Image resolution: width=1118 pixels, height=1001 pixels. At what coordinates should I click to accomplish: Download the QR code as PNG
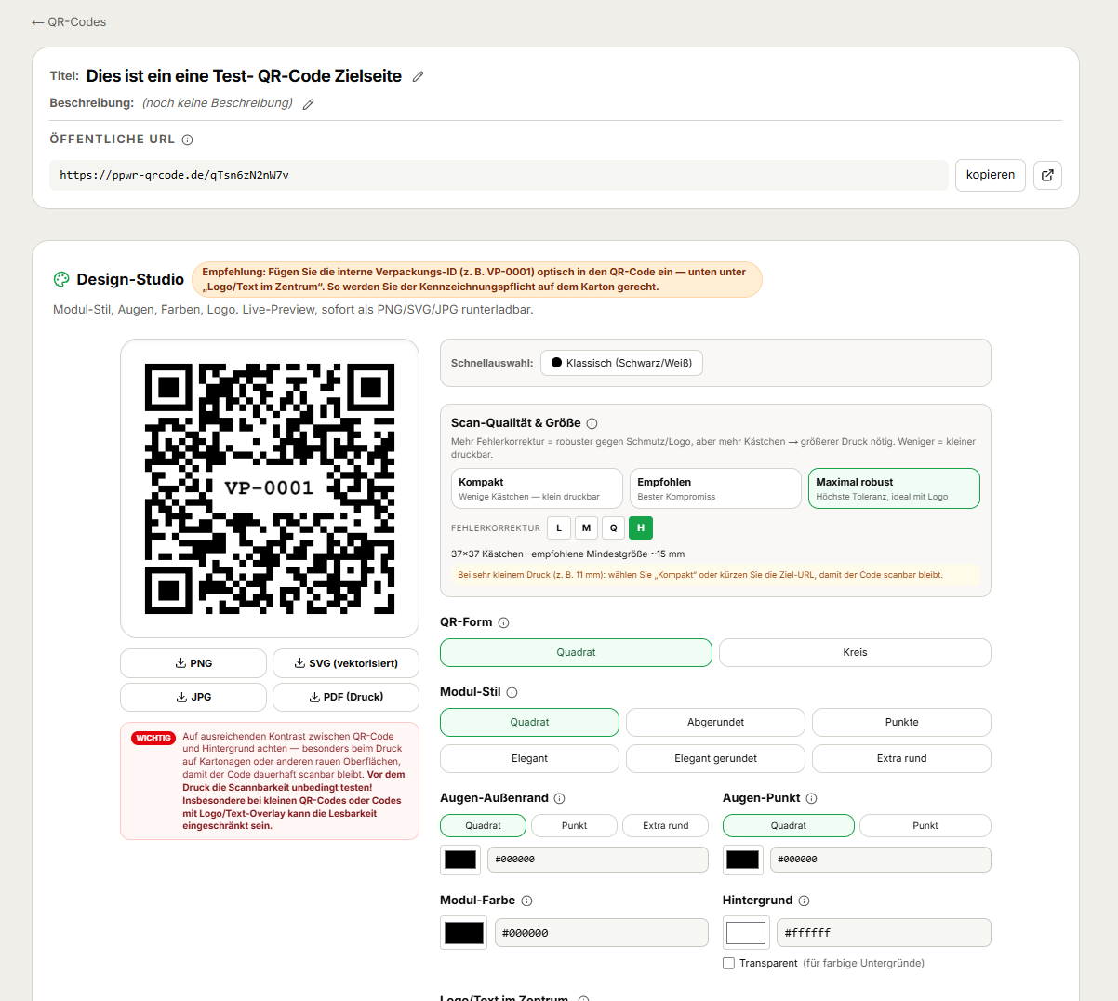(x=193, y=663)
